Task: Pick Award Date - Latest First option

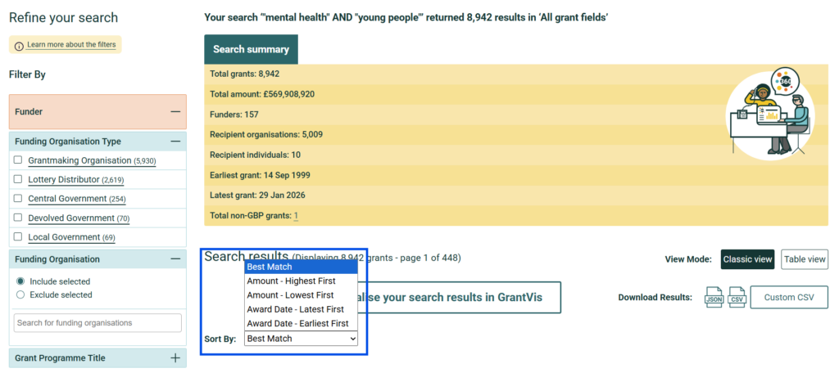Action: click(295, 309)
